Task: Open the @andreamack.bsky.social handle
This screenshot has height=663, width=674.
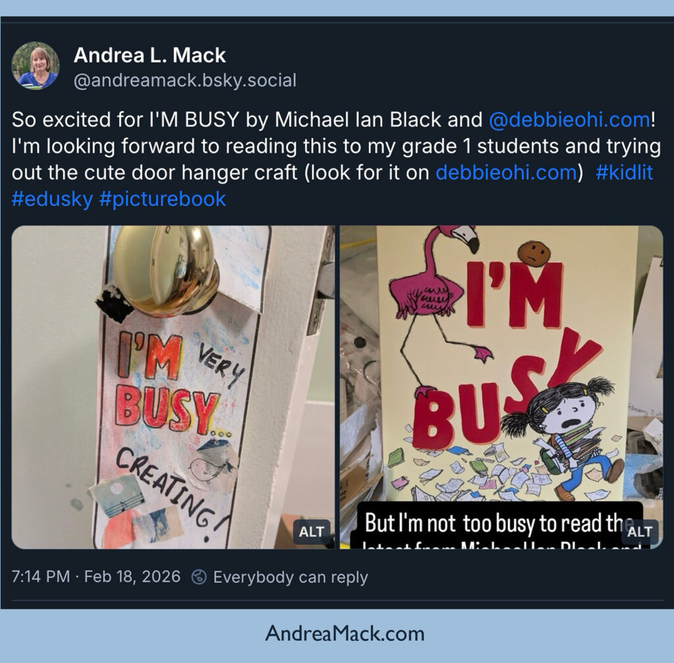Action: pyautogui.click(x=185, y=80)
